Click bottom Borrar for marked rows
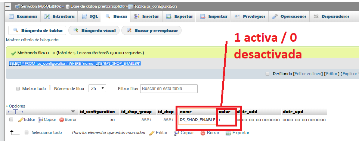The height and width of the screenshot is (141, 359). 210,133
